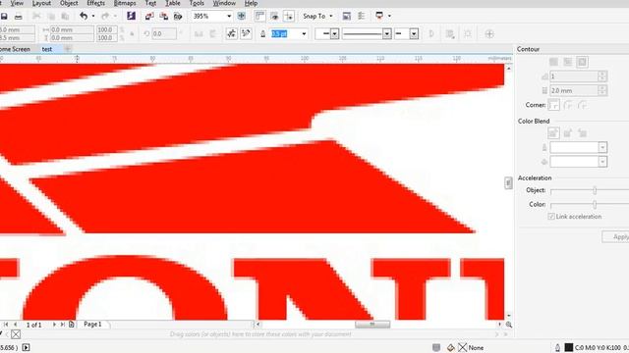Image resolution: width=629 pixels, height=353 pixels.
Task: Open the Table menu
Action: tap(173, 3)
